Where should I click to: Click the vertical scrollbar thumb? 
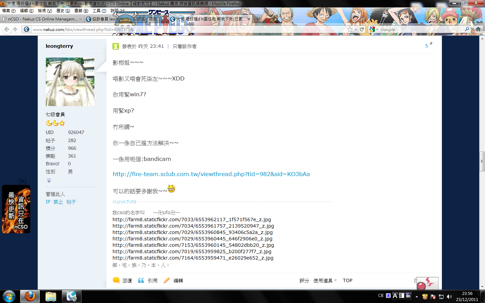pos(482,162)
